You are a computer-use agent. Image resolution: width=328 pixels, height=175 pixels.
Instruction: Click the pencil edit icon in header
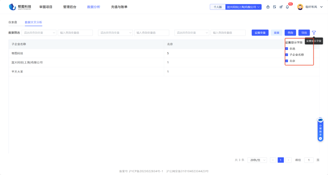[x=281, y=7]
